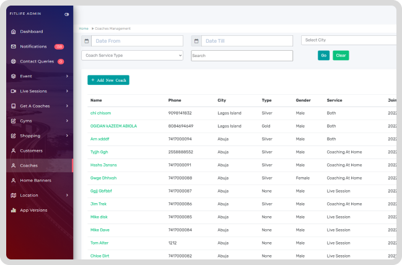This screenshot has width=402, height=265.
Task: Expand the Live Sessions submenu chevron
Action: point(67,91)
